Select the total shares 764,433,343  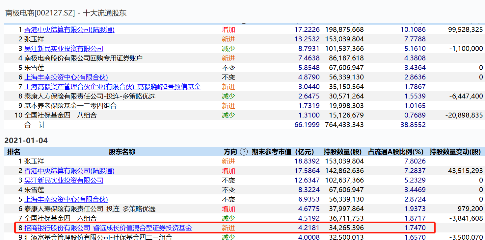coord(344,125)
